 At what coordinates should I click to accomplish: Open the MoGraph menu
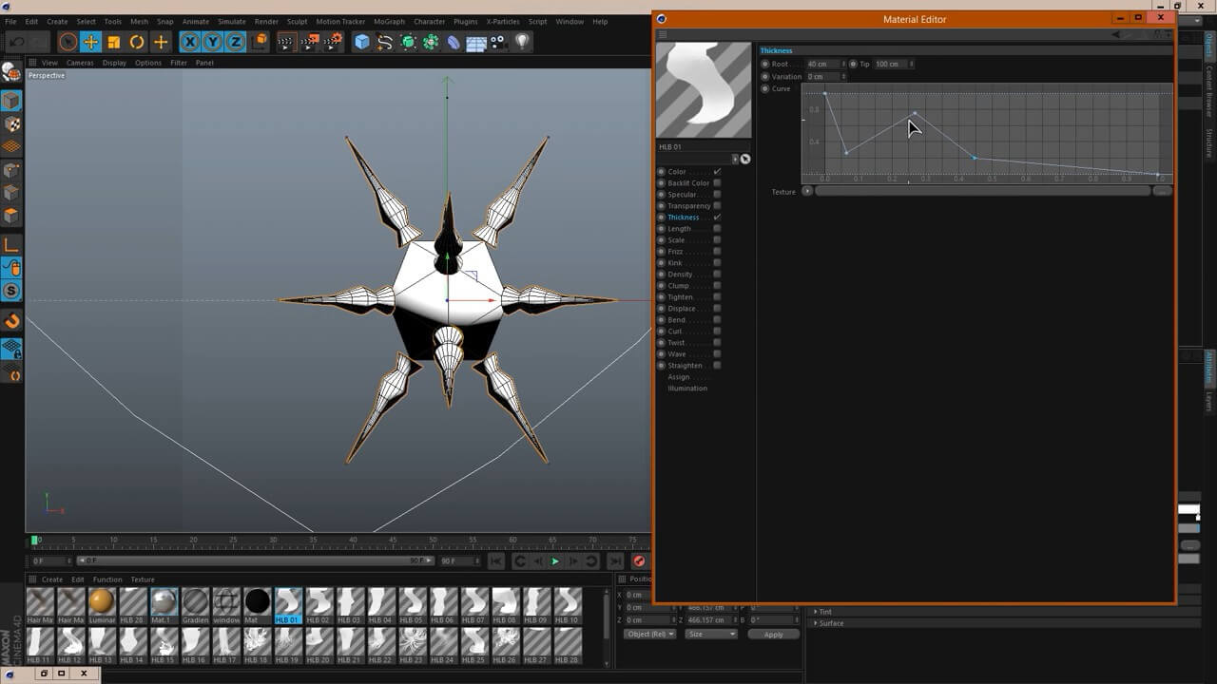click(x=388, y=21)
